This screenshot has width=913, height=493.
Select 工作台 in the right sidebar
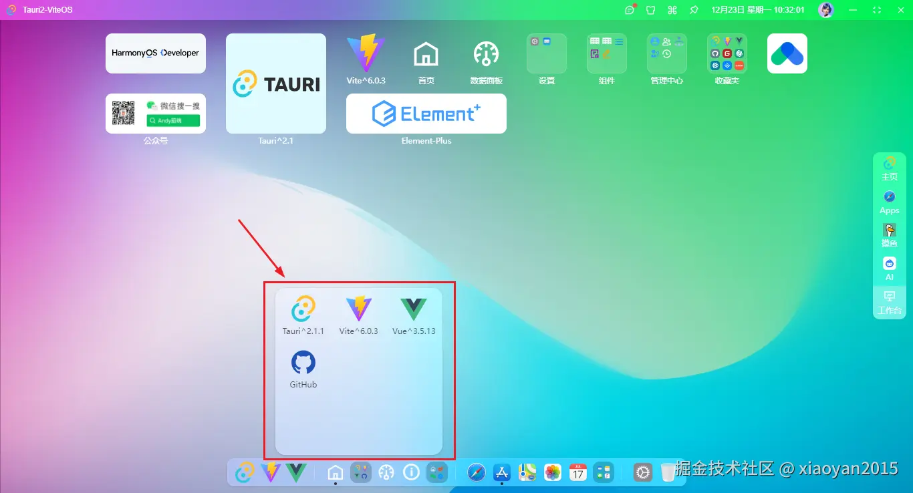[x=890, y=303]
